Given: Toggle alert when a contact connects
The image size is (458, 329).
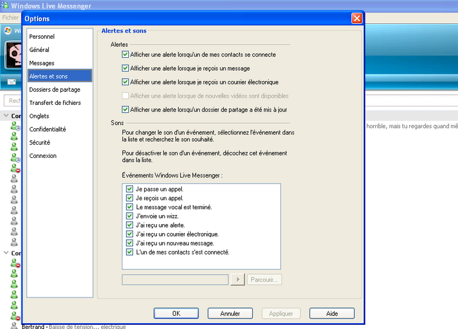Looking at the screenshot, I should coord(125,54).
